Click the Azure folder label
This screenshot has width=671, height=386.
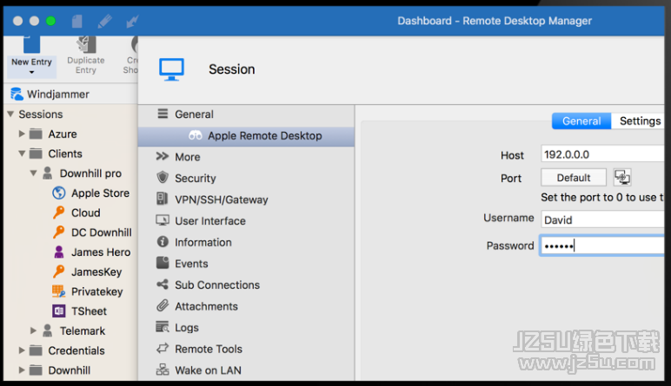63,134
